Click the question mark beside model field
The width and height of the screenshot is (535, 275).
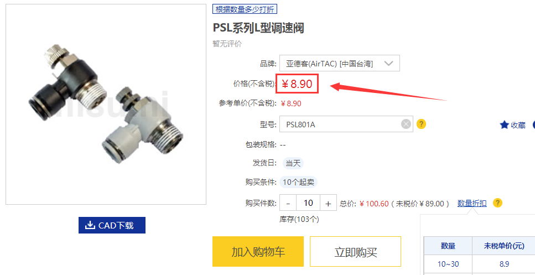click(x=422, y=124)
